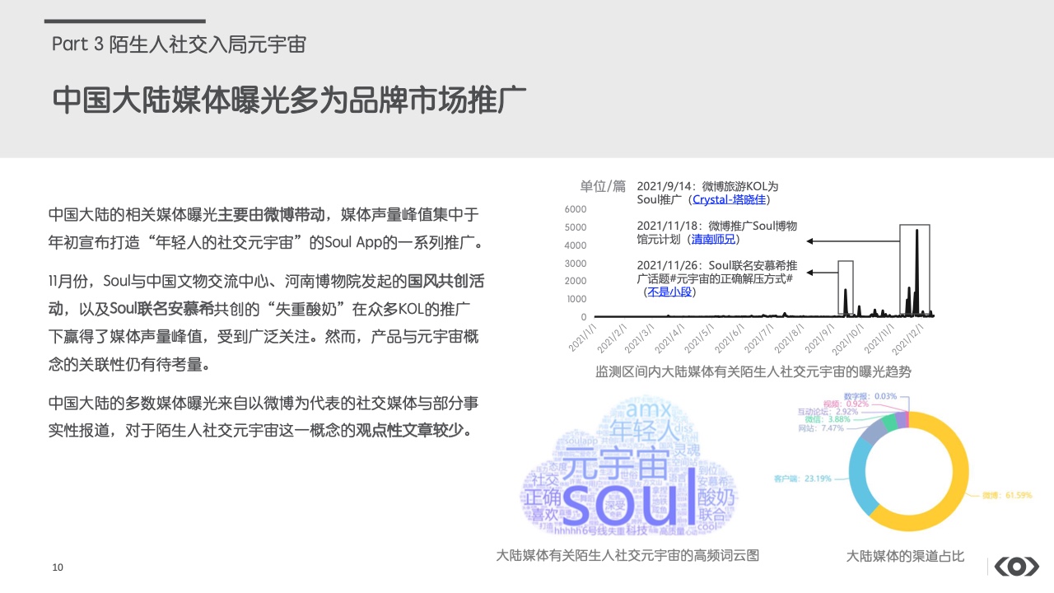Click the 'amx' word in the word cloud
Image resolution: width=1054 pixels, height=593 pixels.
click(x=650, y=409)
